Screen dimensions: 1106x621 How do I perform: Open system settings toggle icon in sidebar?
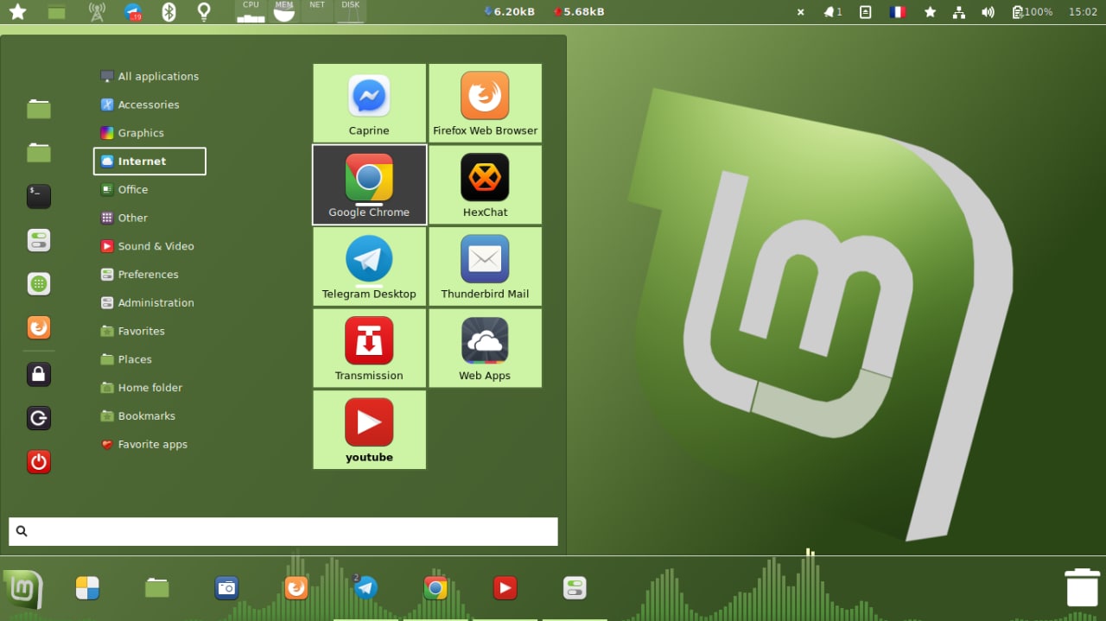pos(38,240)
